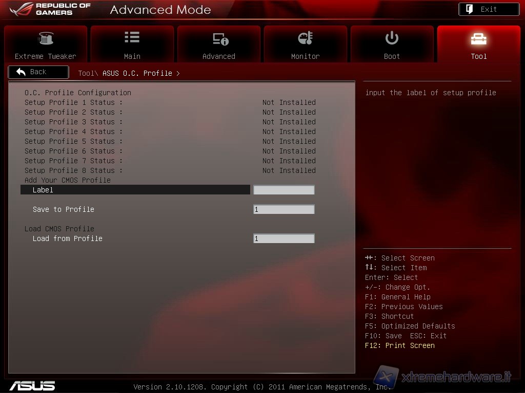
Task: Click the Back arrow icon
Action: point(21,72)
